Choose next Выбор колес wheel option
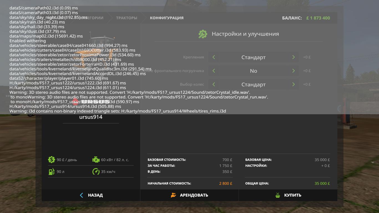This screenshot has height=213, width=379. click(x=293, y=84)
